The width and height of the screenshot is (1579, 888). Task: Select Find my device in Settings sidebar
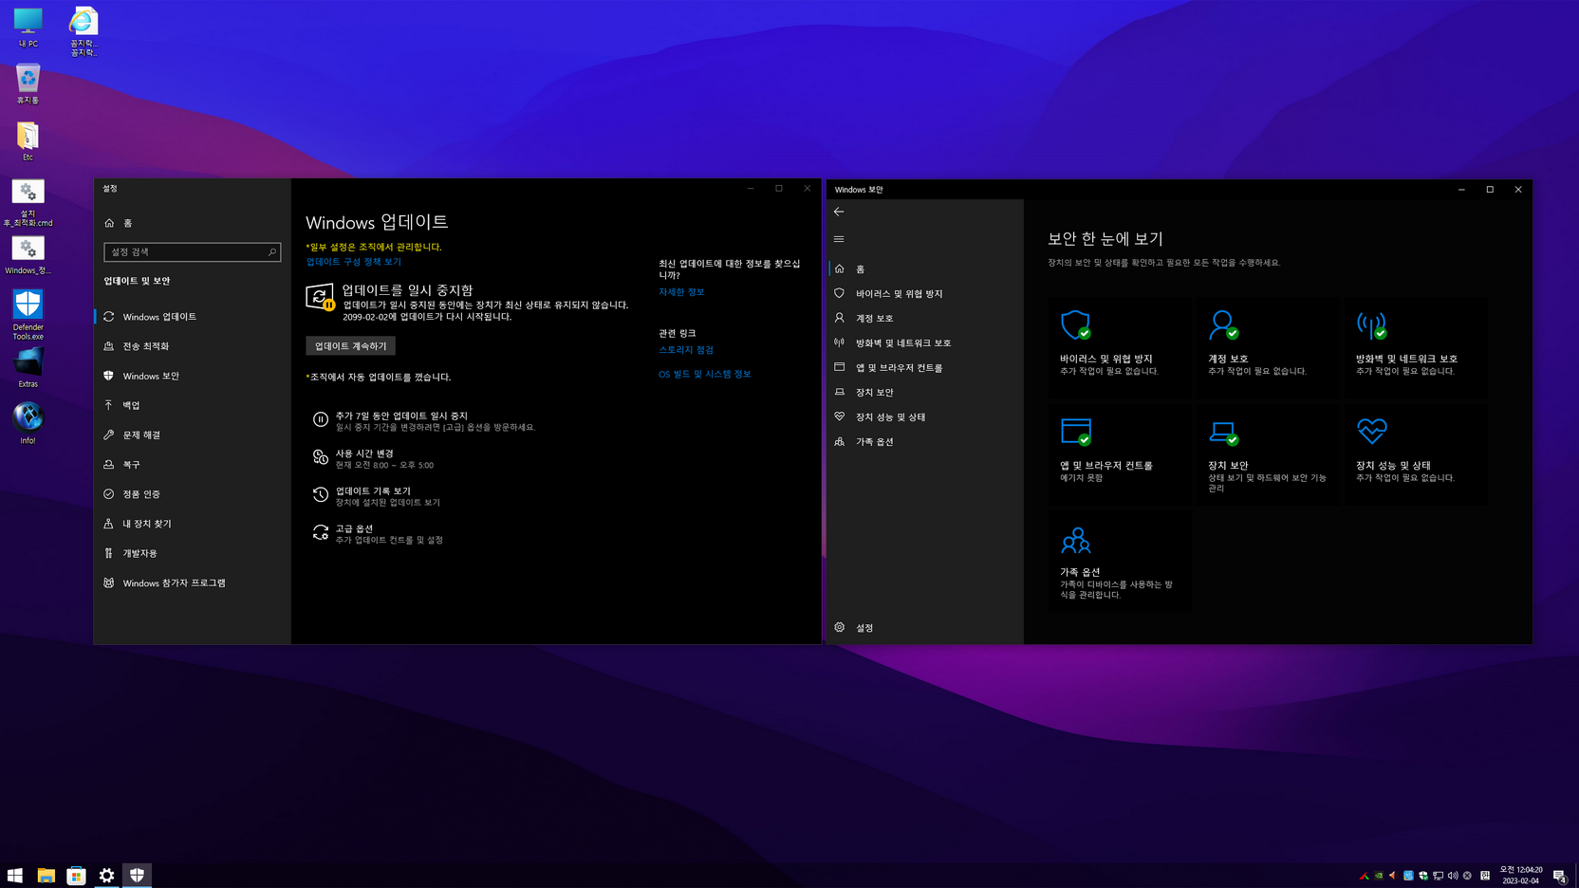[x=191, y=524]
